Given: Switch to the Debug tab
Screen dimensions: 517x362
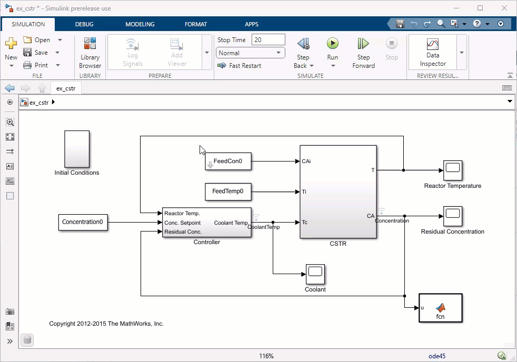Looking at the screenshot, I should (84, 24).
